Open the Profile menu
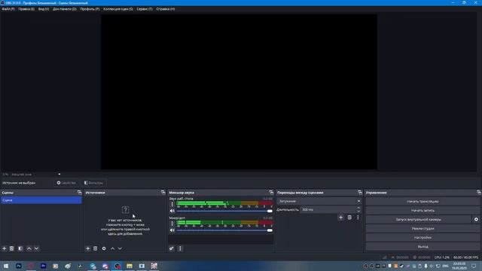Screen dimensions: 482x271 click(90, 9)
